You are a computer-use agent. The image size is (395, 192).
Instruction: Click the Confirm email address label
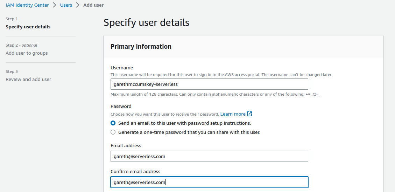[135, 171]
